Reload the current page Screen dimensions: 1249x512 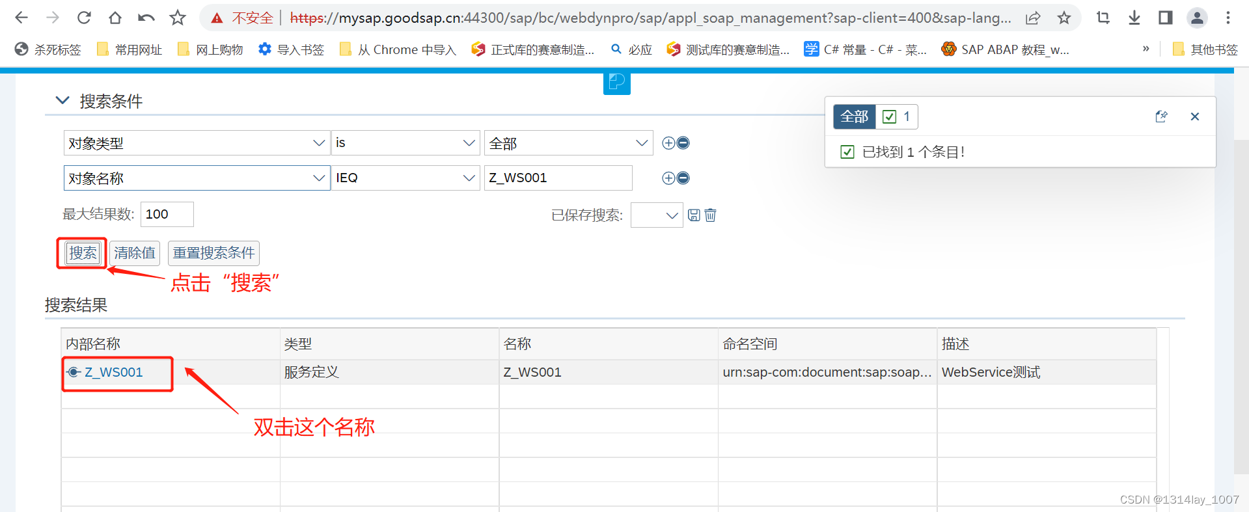tap(84, 18)
